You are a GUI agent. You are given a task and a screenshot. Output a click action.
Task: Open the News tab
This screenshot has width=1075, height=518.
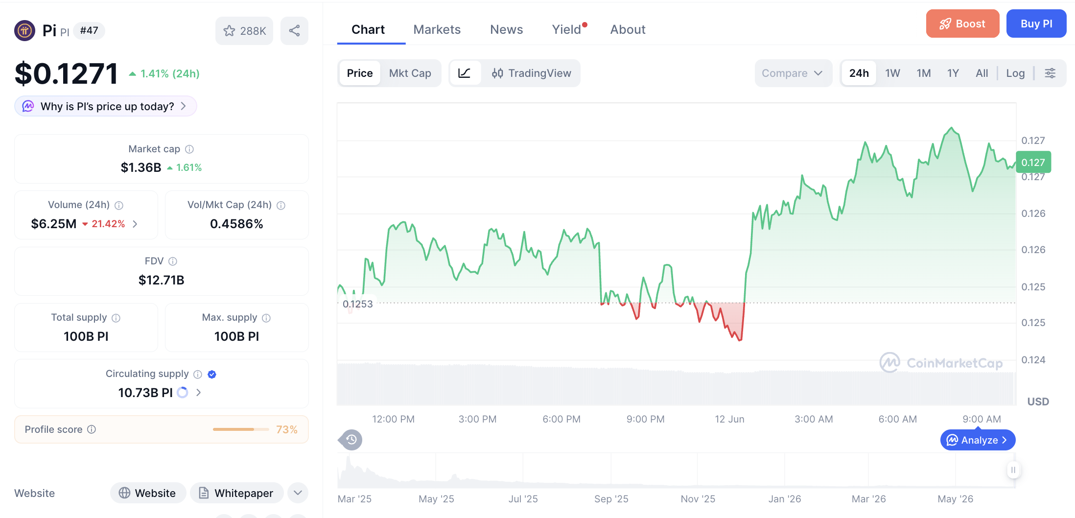[507, 29]
